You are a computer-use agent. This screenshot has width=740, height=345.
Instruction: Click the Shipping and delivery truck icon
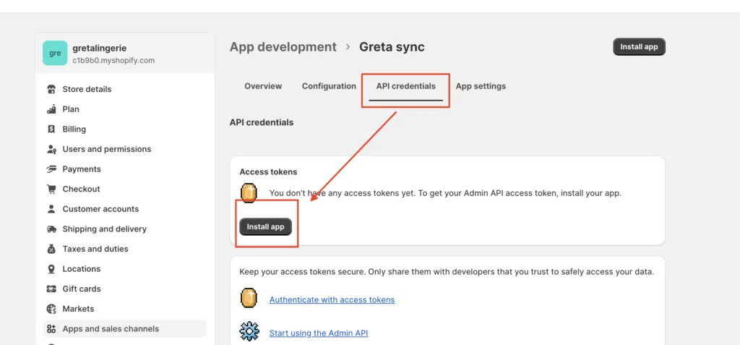point(51,229)
